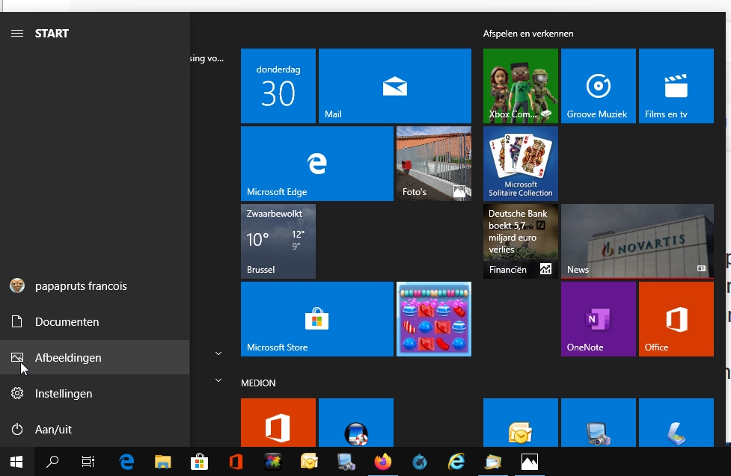This screenshot has height=476, width=731.
Task: Open Afbeeldingen in the Start sidebar
Action: (x=67, y=358)
